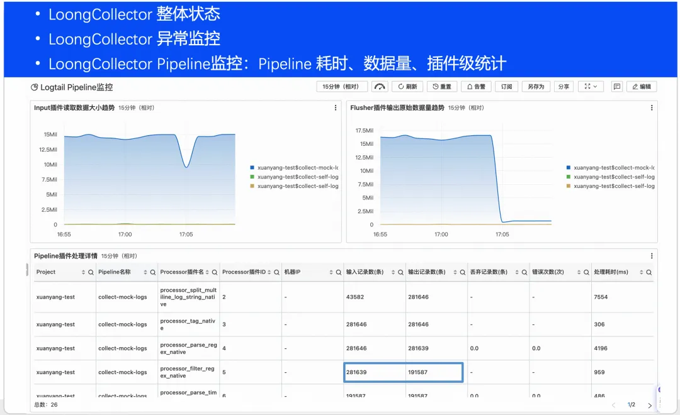Click the Input插件读取数据大小趋势 chart title

(74, 108)
